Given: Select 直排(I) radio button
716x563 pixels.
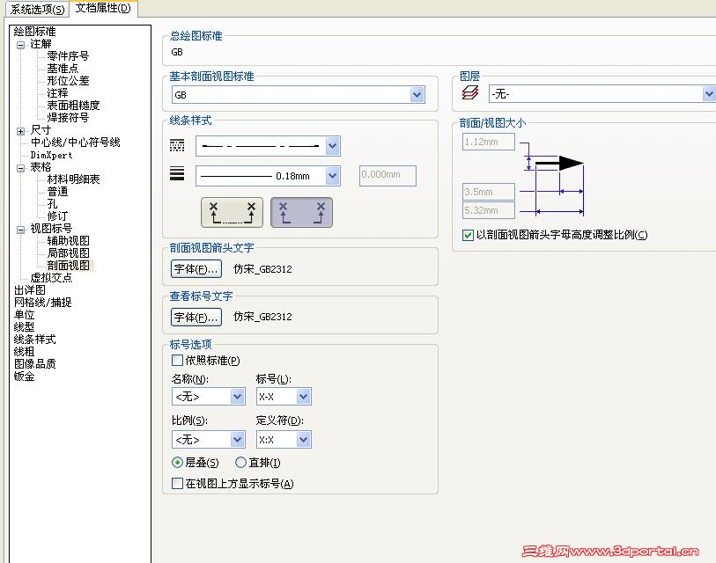Looking at the screenshot, I should click(240, 463).
